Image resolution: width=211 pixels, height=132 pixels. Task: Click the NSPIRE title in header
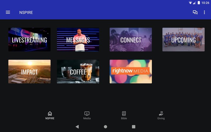[26, 13]
